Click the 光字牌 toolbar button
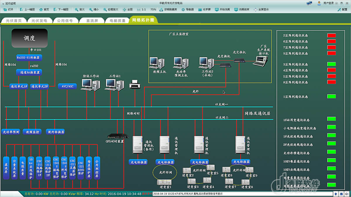The height and width of the screenshot is (197, 351). click(x=204, y=10)
